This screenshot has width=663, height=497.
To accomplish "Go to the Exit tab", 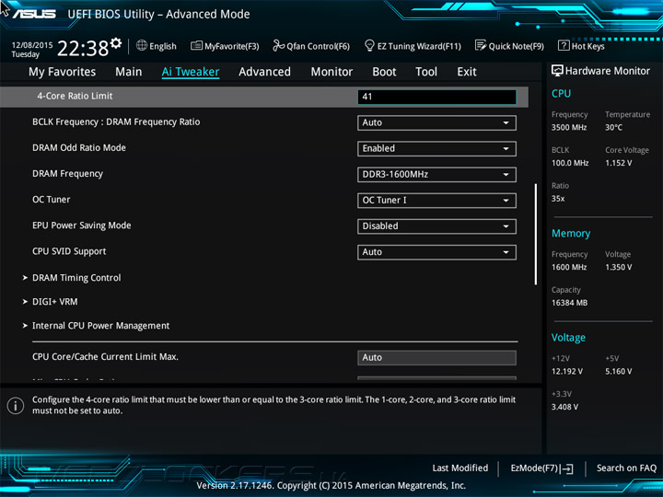I will point(467,72).
